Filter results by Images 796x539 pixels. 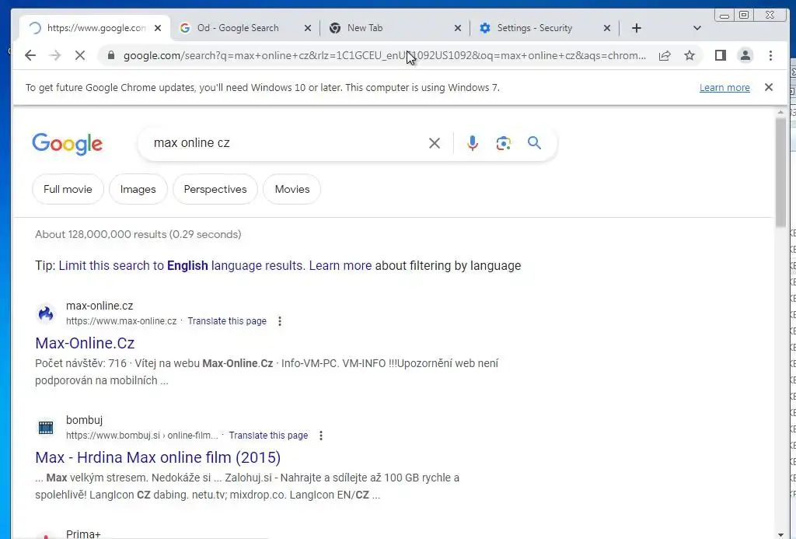[138, 189]
